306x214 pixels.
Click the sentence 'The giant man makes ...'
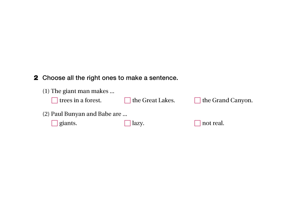[x=83, y=91]
